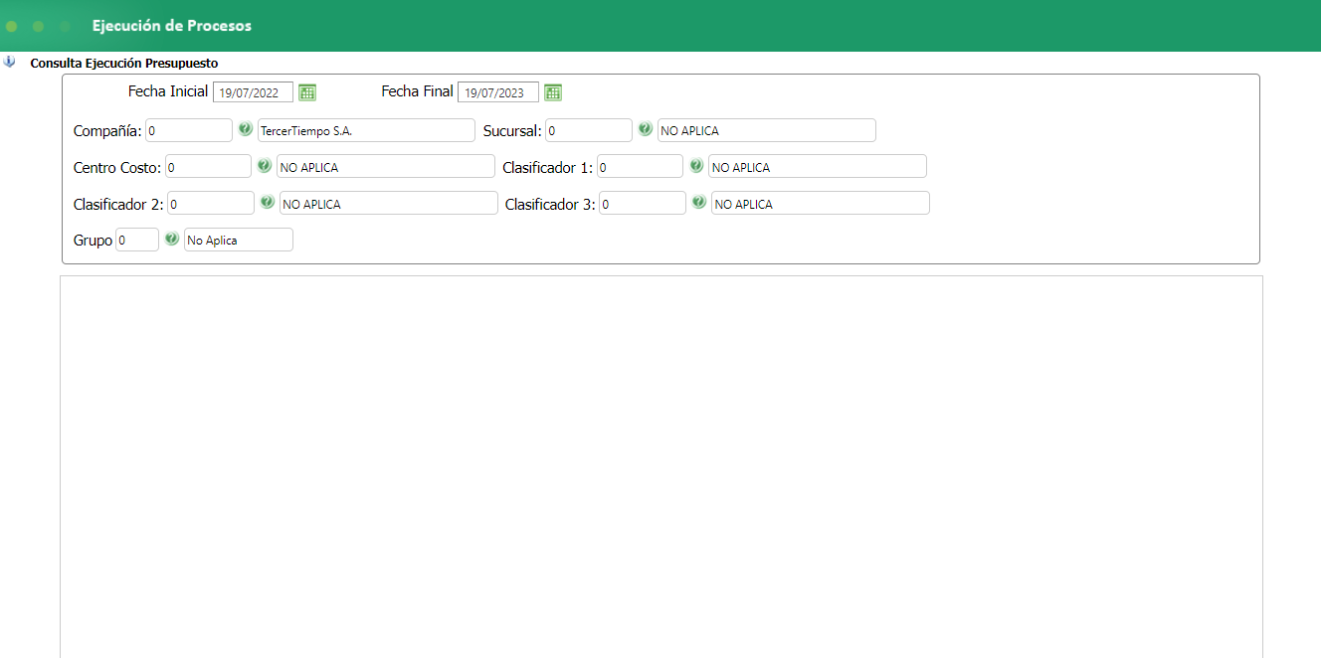Click the arrow icon beside Consulta Ejecución Presupuesto
This screenshot has height=658, width=1321.
[x=10, y=62]
